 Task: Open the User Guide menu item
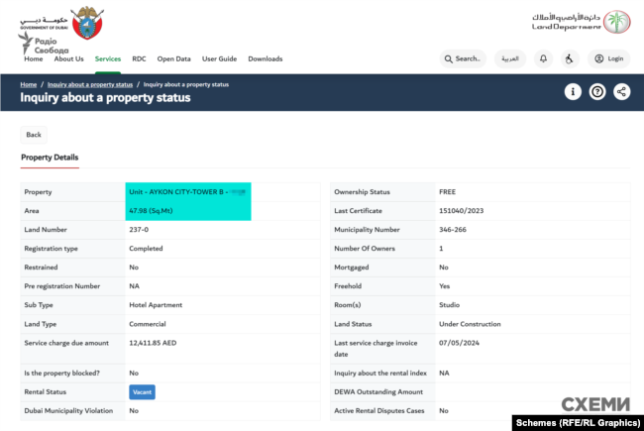click(x=219, y=58)
